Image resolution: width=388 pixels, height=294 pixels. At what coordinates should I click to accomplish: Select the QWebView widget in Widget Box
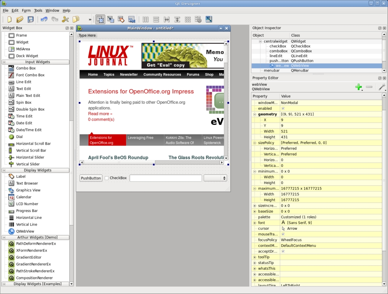point(25,231)
